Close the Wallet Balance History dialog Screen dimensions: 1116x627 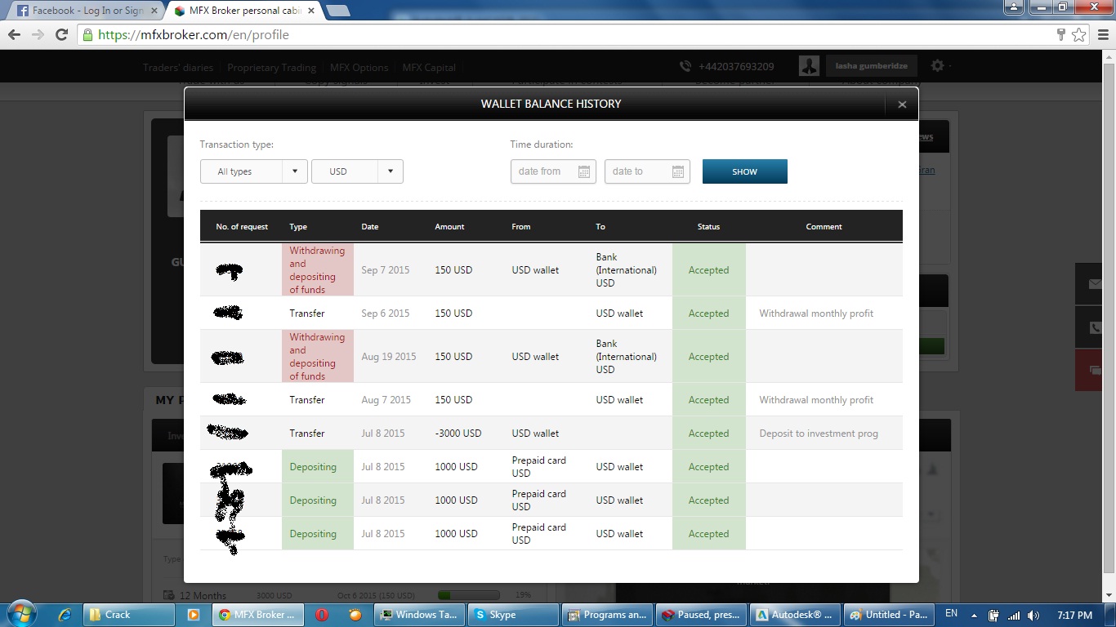902,104
